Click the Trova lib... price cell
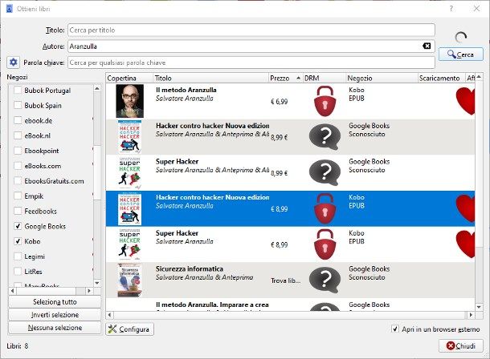 tap(286, 280)
